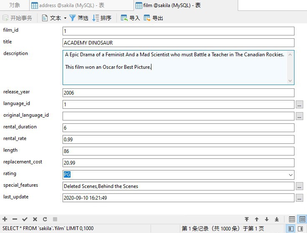Click the replacement_cost field 20.99
Screen dimensions: 307x233
[179, 163]
